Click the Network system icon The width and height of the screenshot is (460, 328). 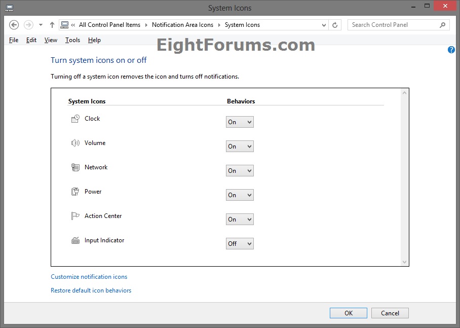pos(75,167)
